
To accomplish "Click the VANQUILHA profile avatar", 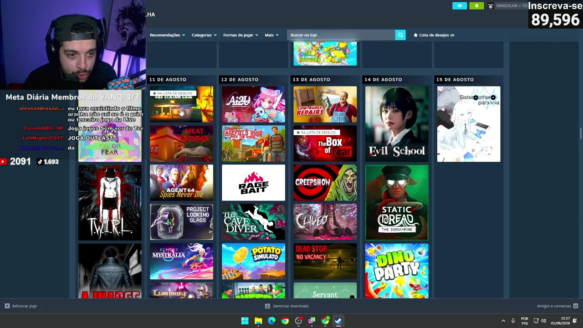I will [491, 6].
